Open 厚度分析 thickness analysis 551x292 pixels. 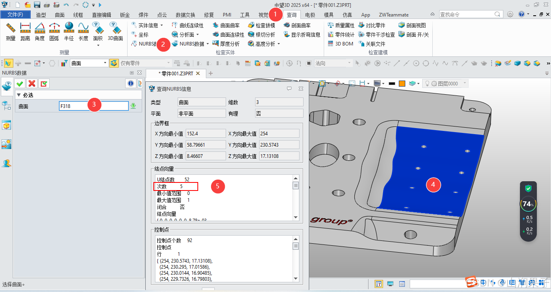pyautogui.click(x=226, y=44)
